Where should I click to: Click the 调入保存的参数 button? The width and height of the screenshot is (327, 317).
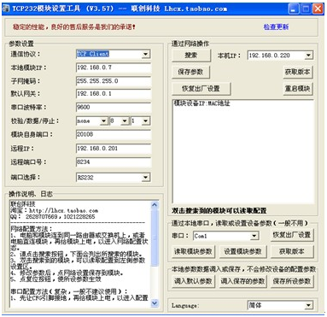[242, 281]
